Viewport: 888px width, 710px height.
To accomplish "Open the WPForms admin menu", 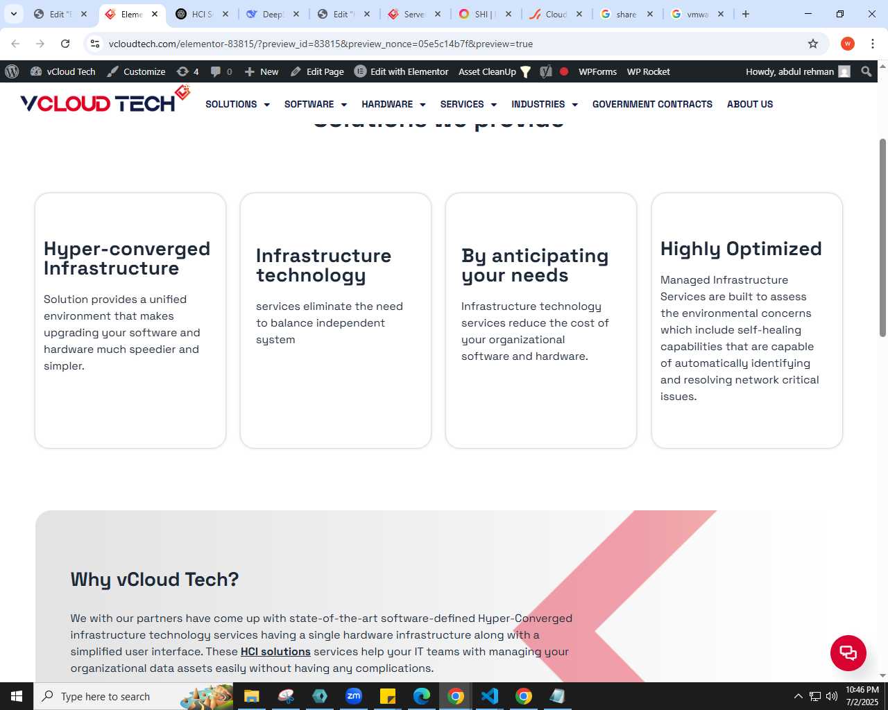I will click(597, 71).
